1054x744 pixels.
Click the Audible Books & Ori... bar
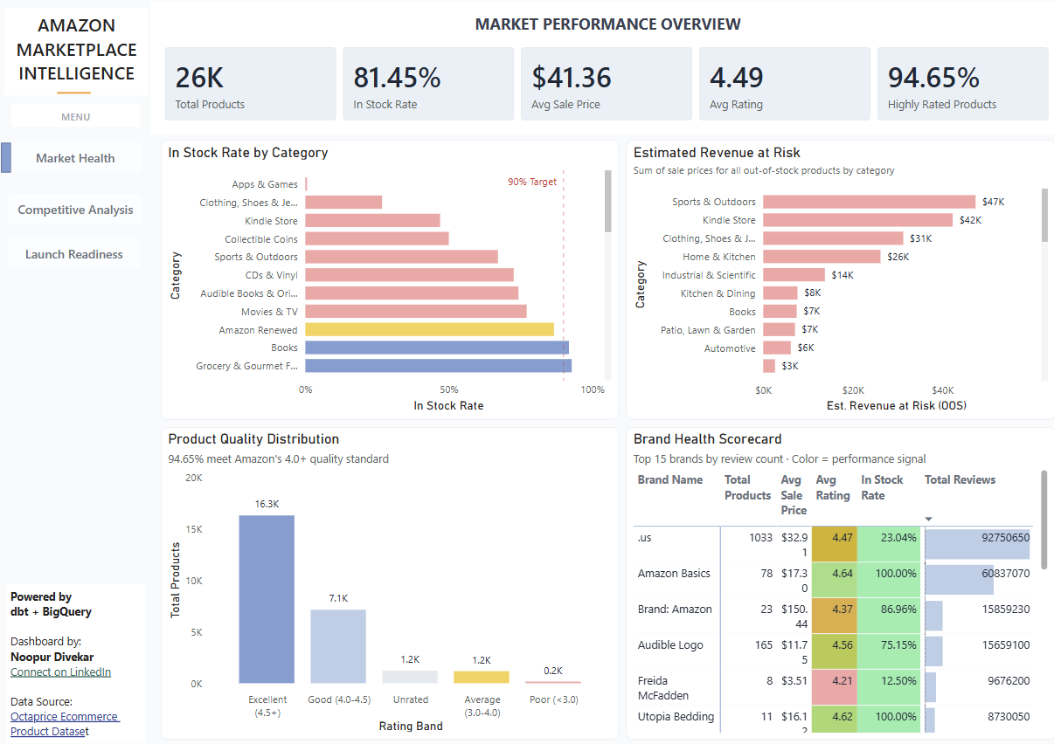pyautogui.click(x=412, y=293)
